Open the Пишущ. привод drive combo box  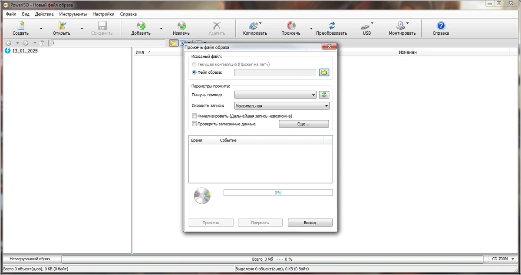[275, 95]
